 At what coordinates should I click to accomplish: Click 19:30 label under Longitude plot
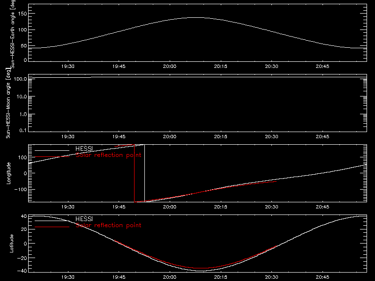click(67, 207)
